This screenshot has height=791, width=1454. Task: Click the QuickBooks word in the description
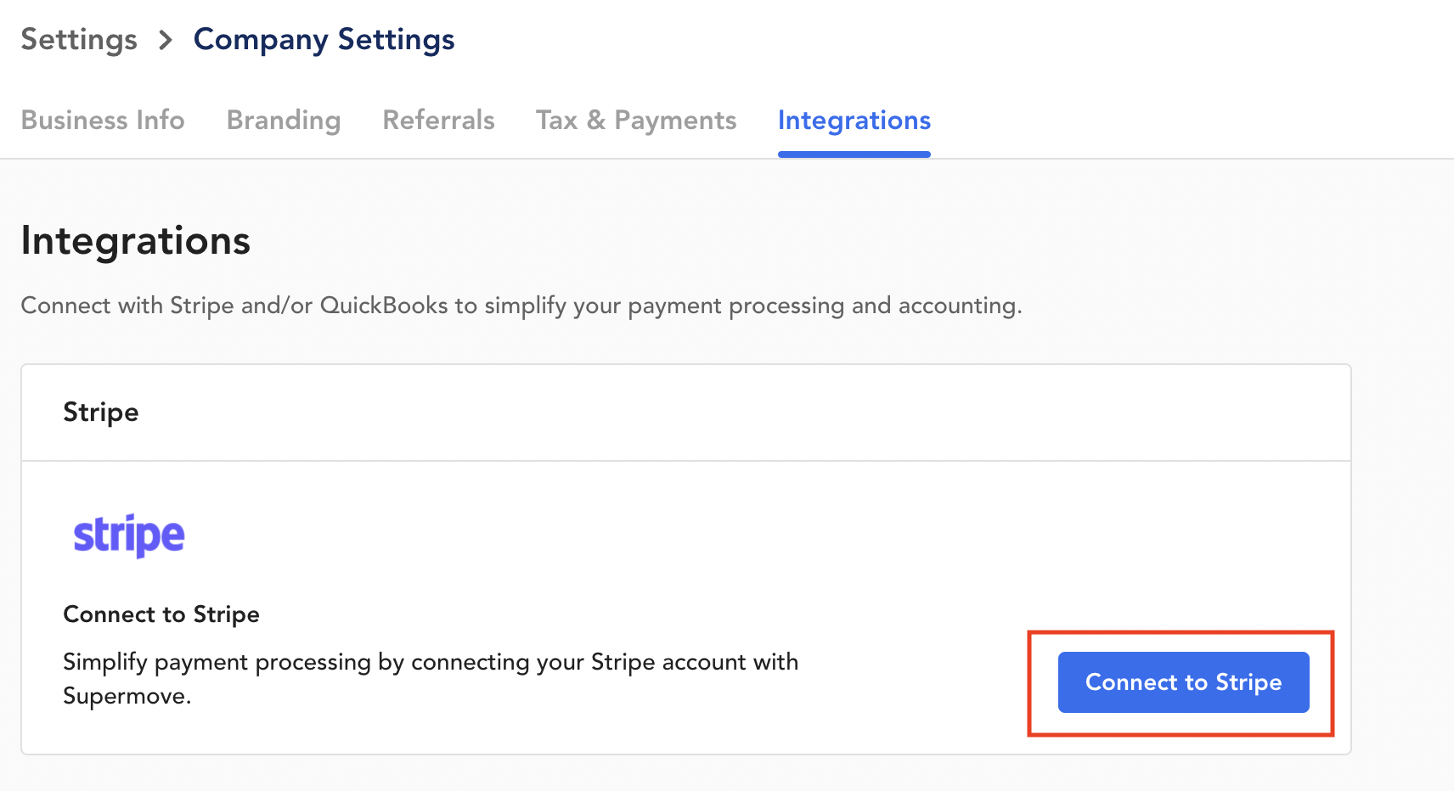384,306
